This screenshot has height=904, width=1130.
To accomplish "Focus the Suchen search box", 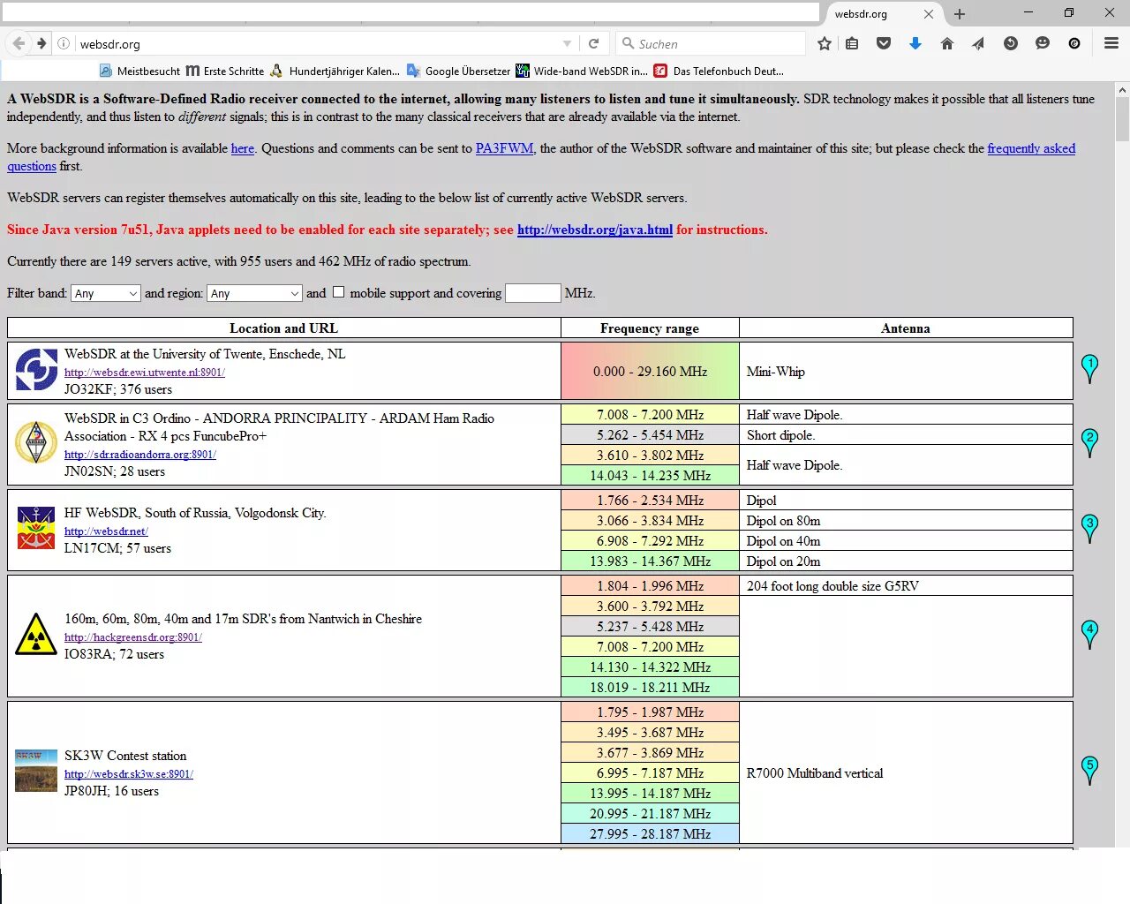I will point(711,43).
